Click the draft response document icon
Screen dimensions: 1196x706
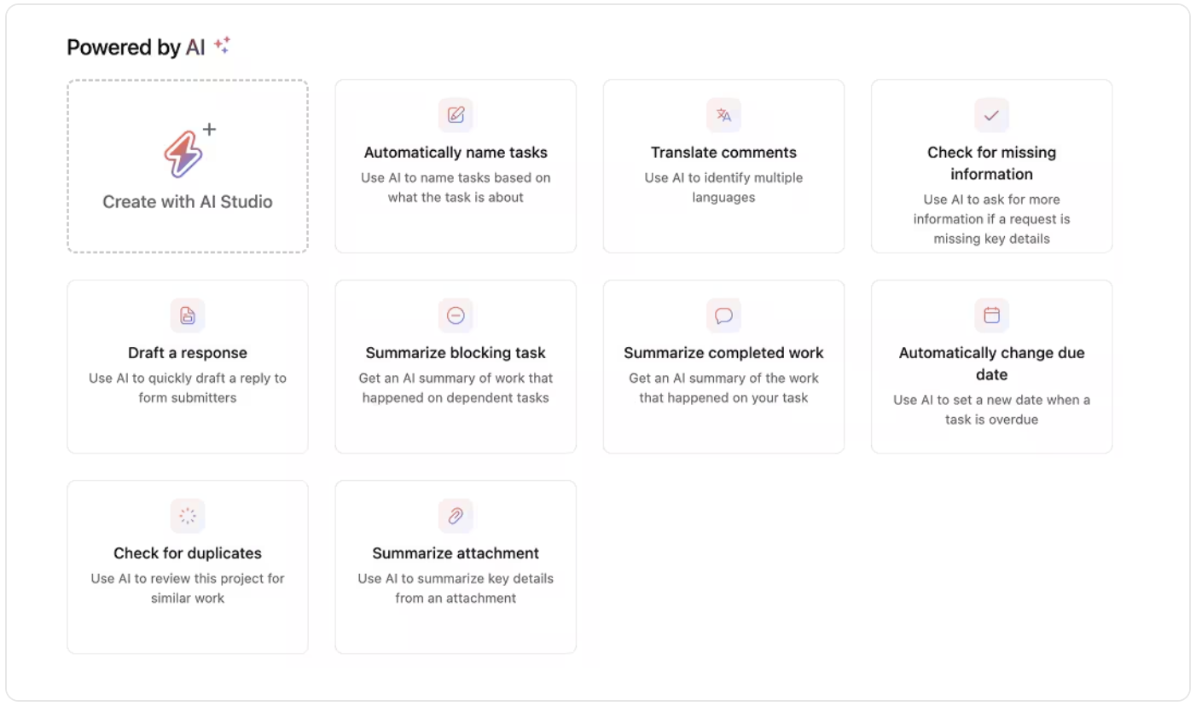coord(188,315)
